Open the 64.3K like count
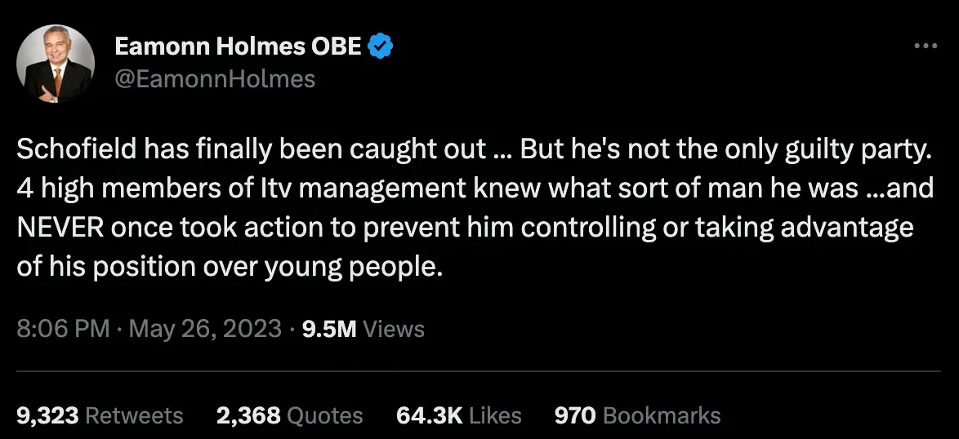 pos(430,415)
